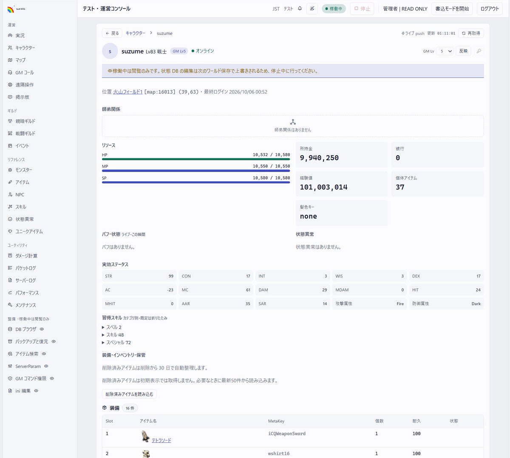Click the 掲示板 sidebar icon

click(x=10, y=97)
